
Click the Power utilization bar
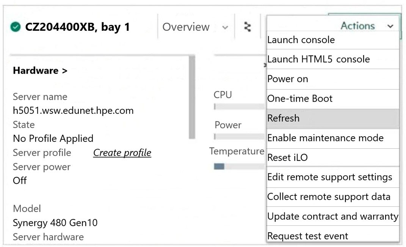coord(240,136)
